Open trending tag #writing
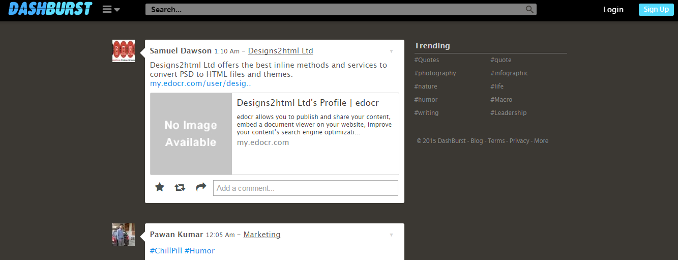 click(x=426, y=113)
